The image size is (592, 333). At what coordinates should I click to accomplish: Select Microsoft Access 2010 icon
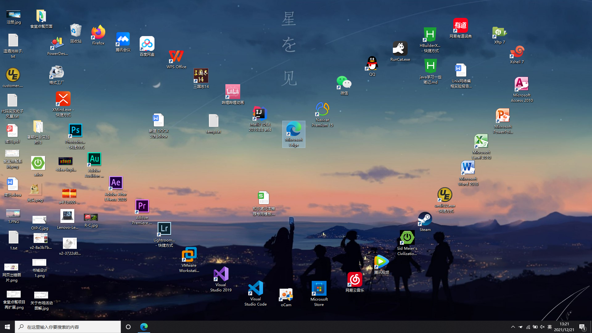522,90
